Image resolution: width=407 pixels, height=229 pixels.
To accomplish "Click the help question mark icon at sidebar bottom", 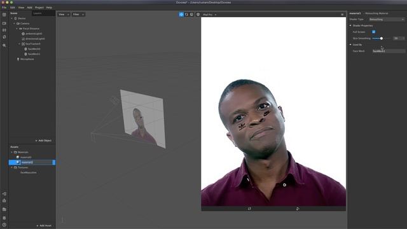I will point(4,225).
